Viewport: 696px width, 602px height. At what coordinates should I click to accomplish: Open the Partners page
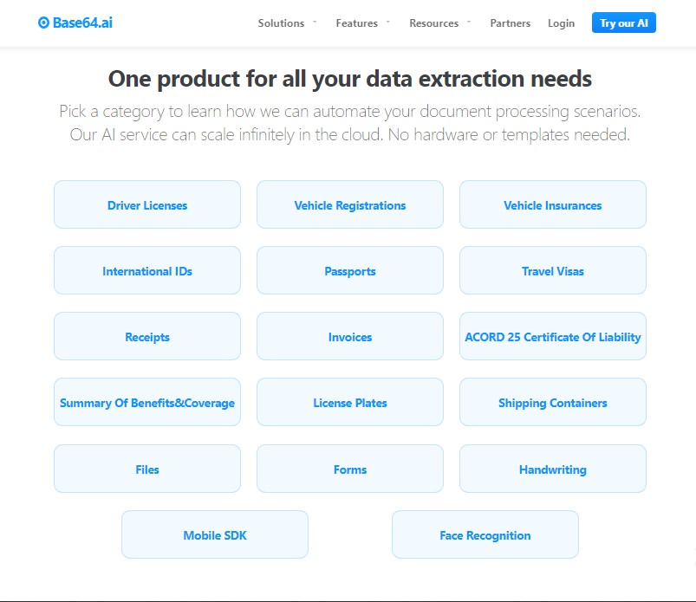510,23
